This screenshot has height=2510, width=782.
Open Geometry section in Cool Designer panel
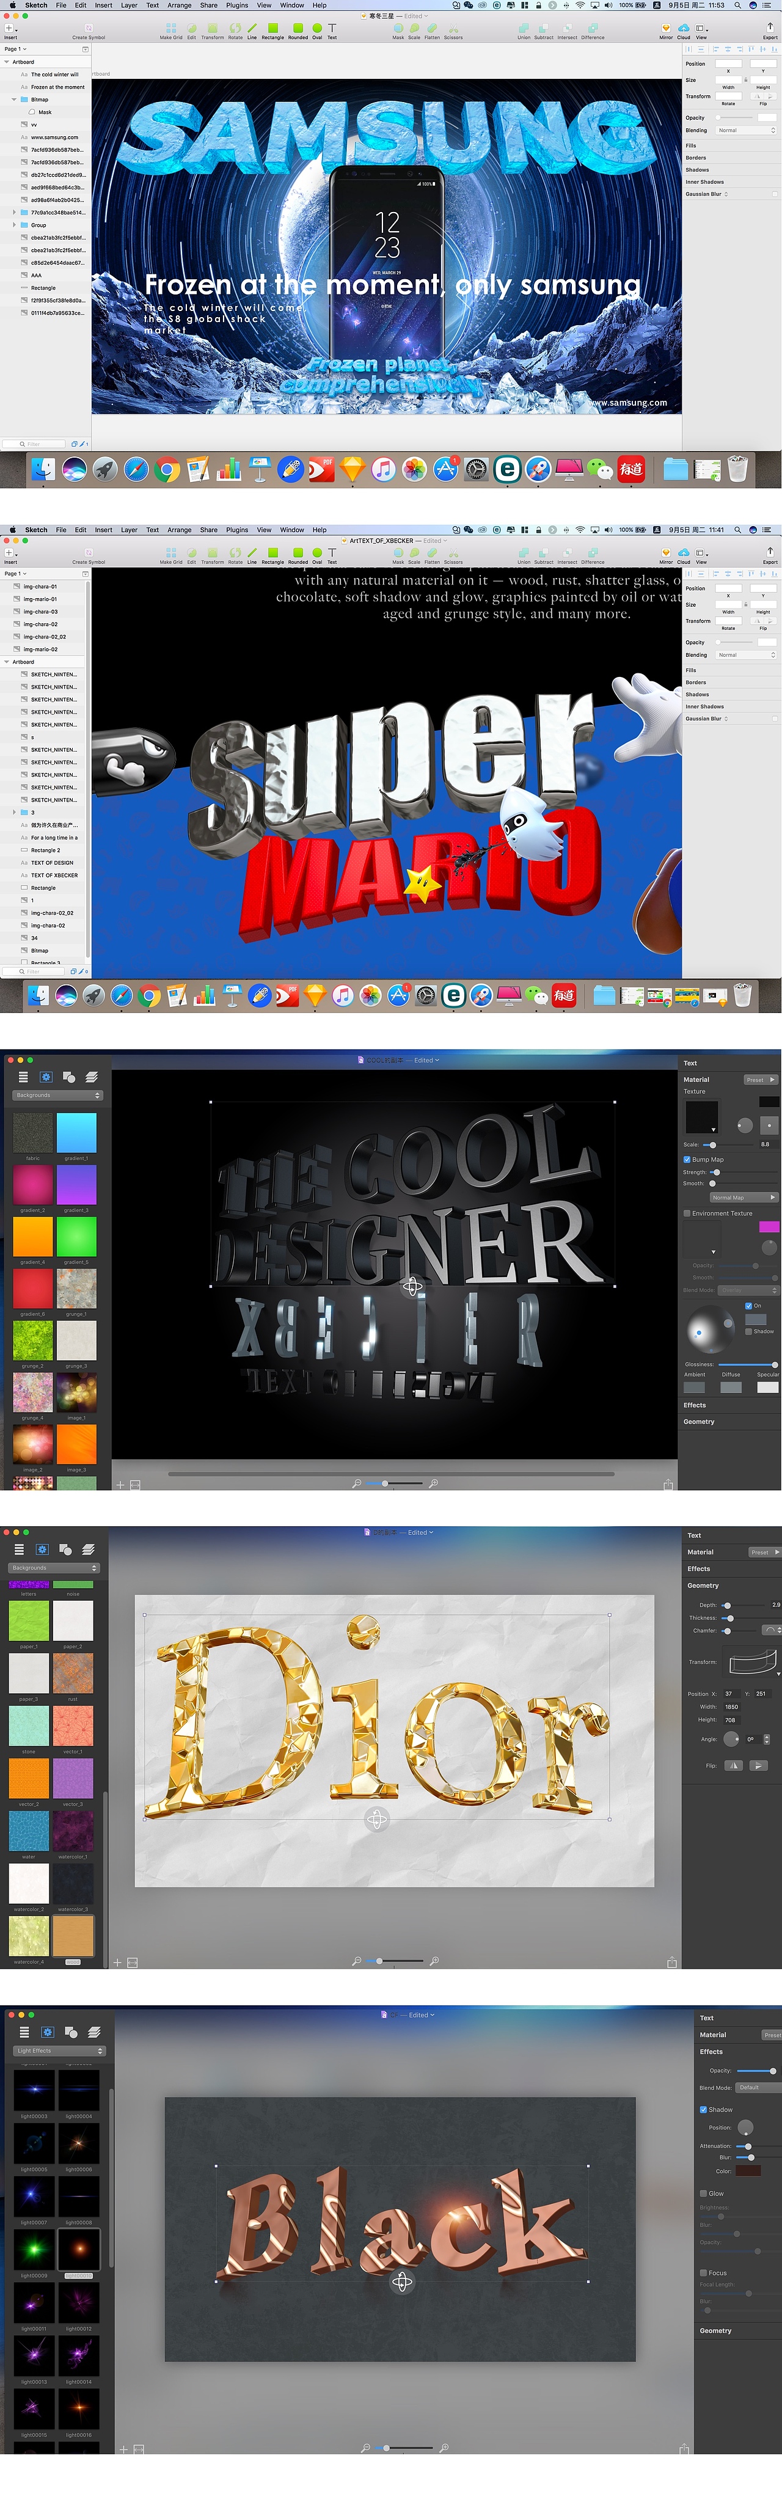(698, 1422)
